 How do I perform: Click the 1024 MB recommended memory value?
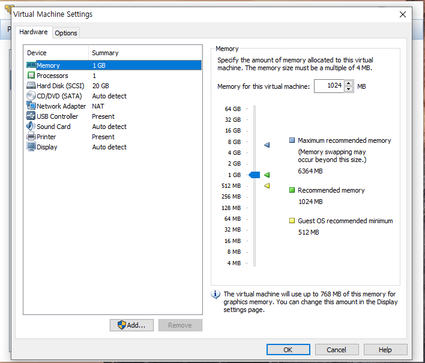[310, 202]
